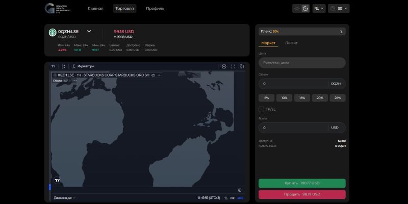Image resolution: width=408 pixels, height=204 pixels.
Task: Click the volume input field in 0QZH
Action: [x=302, y=84]
